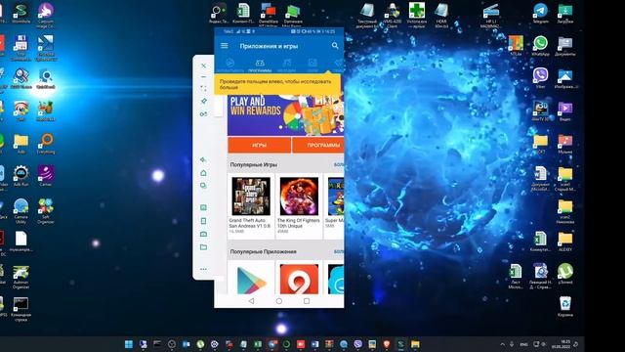Click the ENG language indicator
Viewport: 625px width, 352px height.
coord(523,344)
